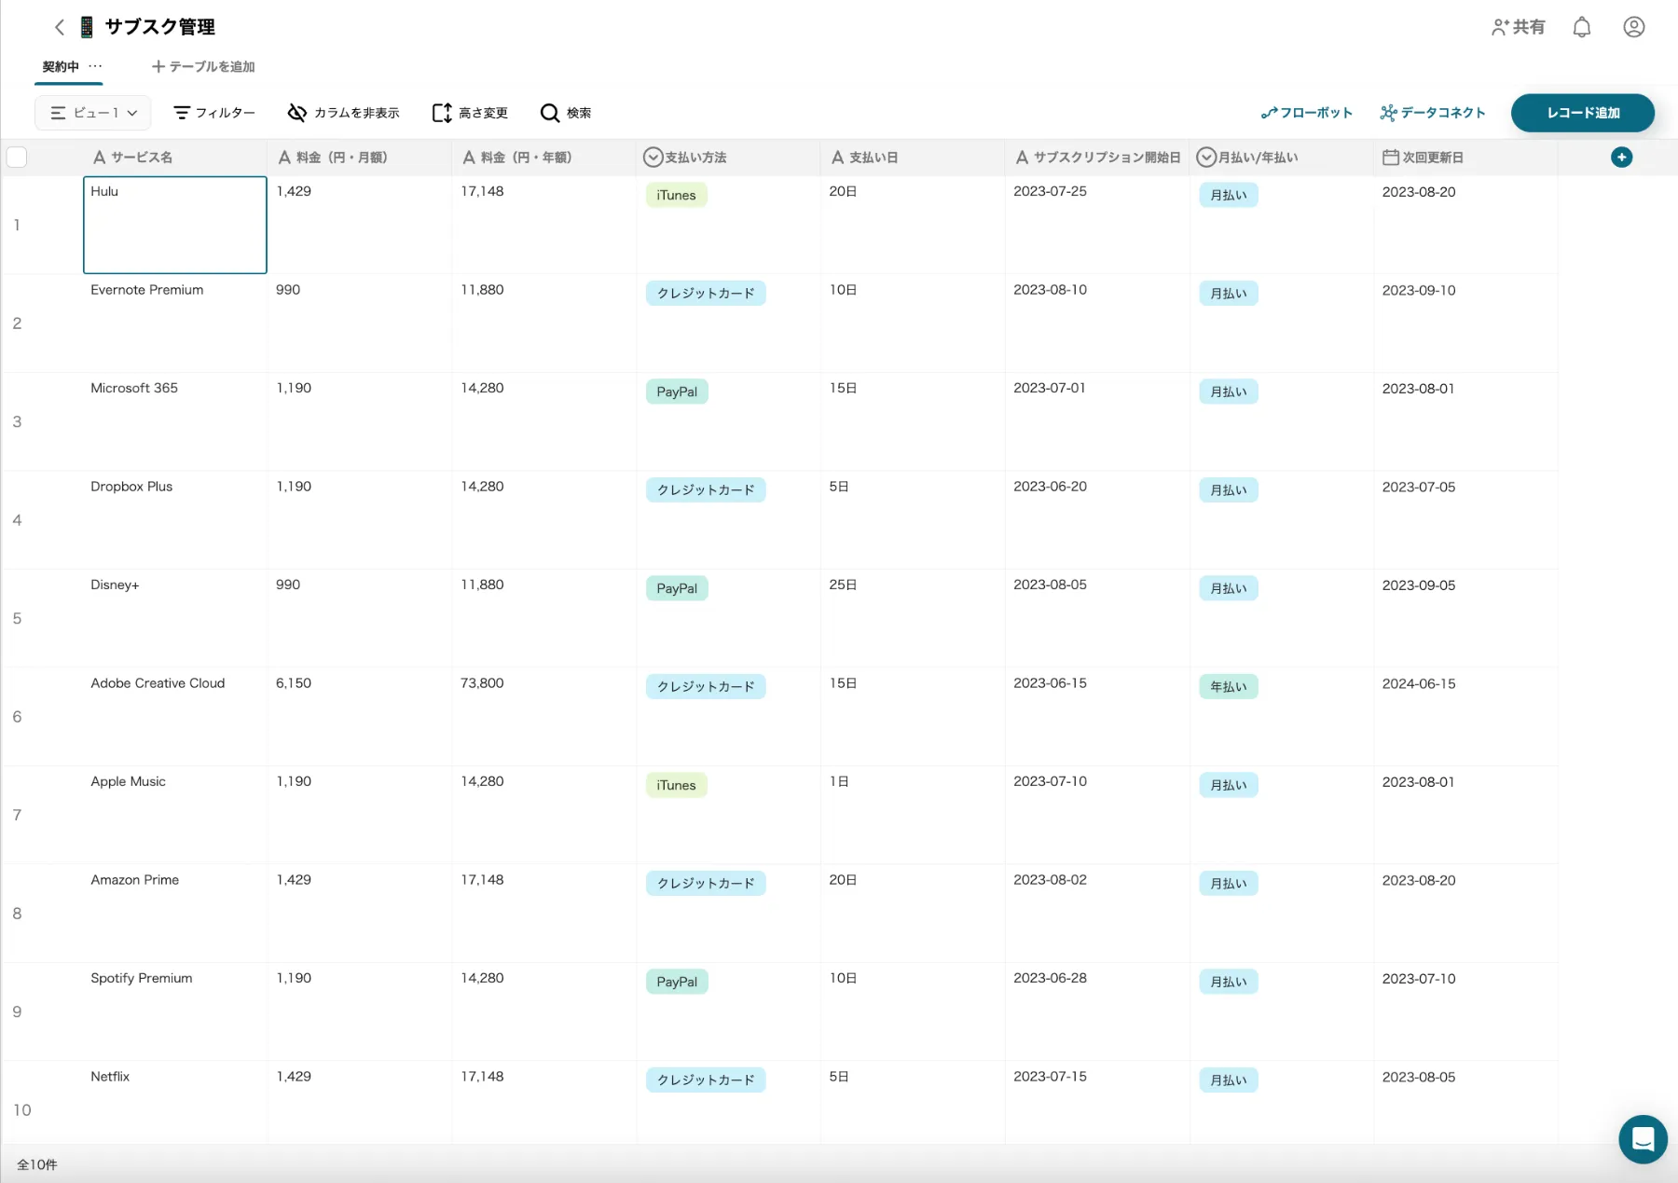Open the notifications bell
This screenshot has width=1678, height=1183.
pos(1582,27)
